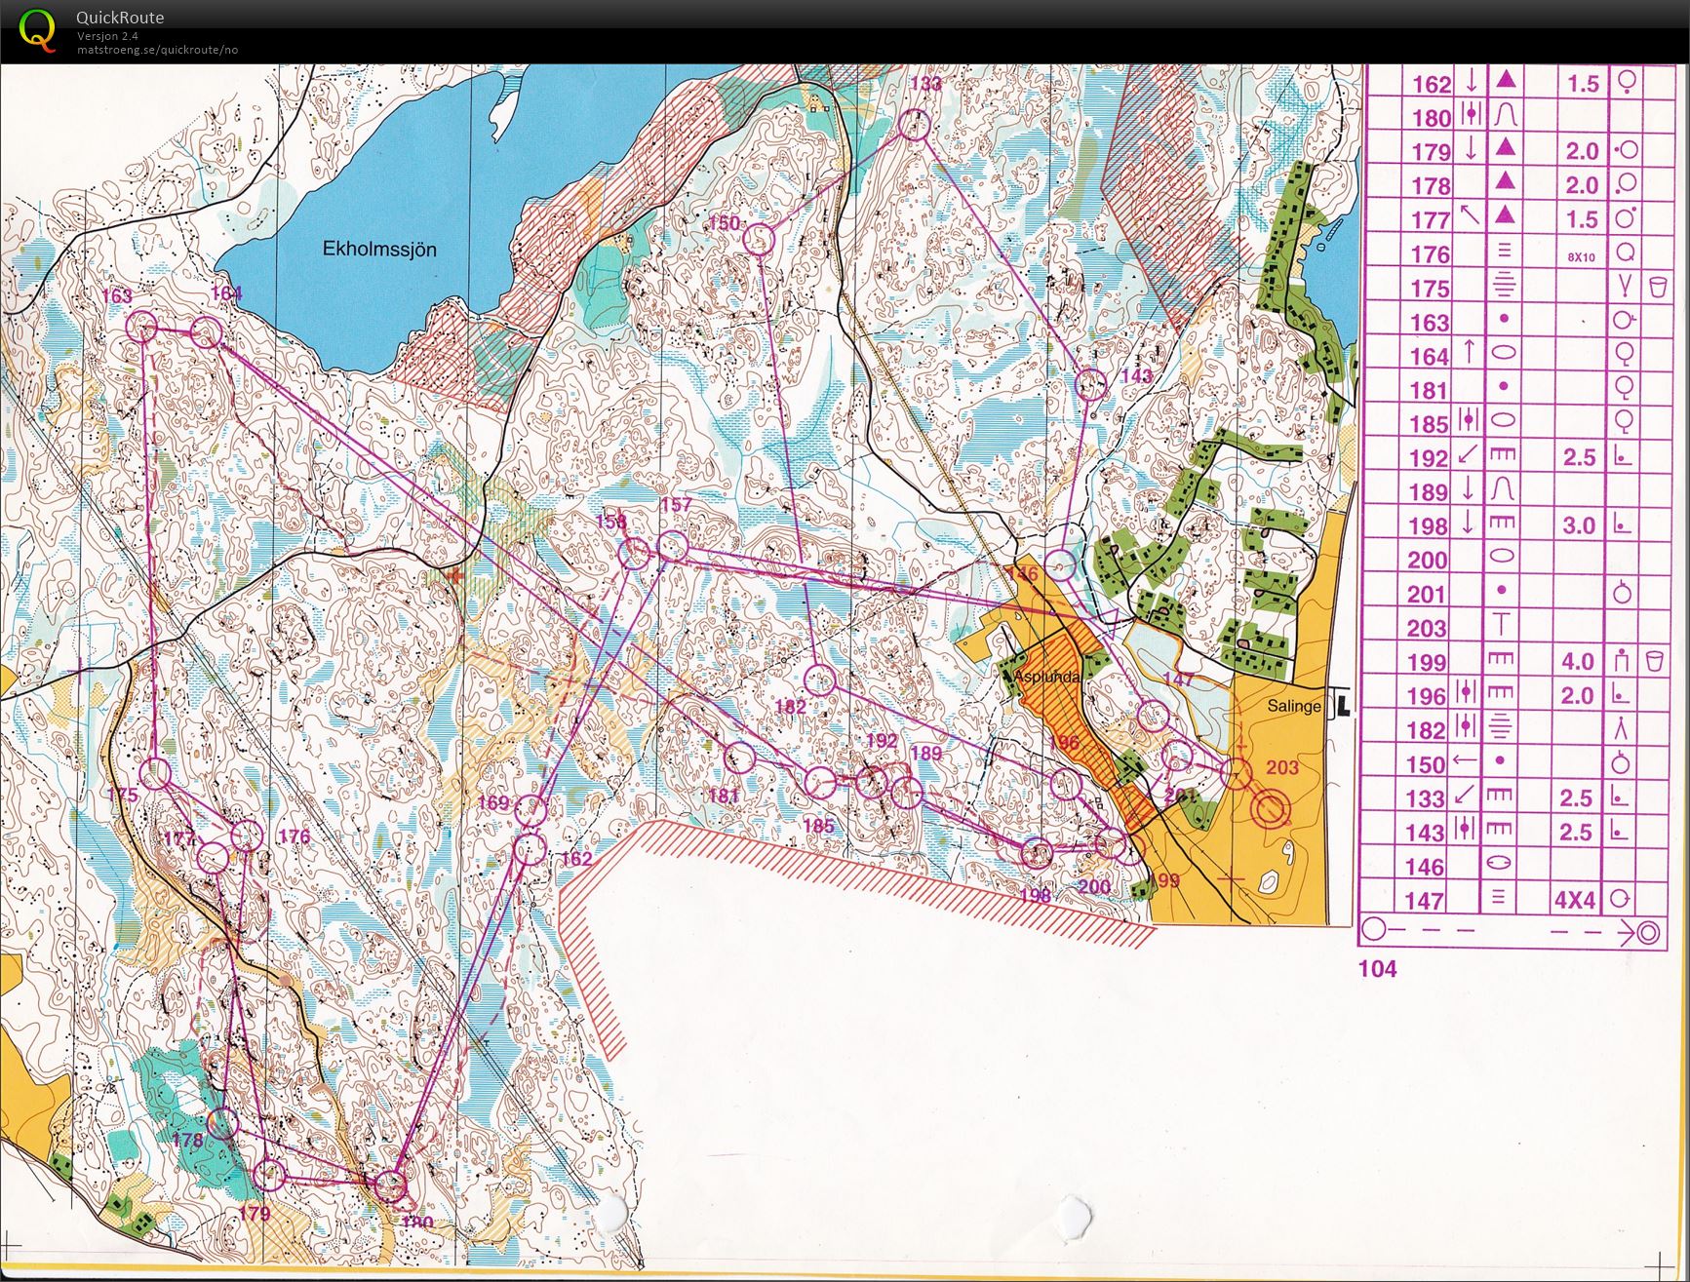Click the left arrow symbol in row 150
The image size is (1690, 1282).
click(x=1465, y=760)
